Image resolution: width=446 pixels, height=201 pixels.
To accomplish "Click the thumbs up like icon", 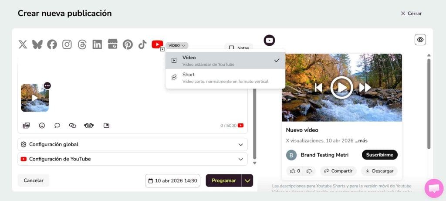I will point(293,171).
